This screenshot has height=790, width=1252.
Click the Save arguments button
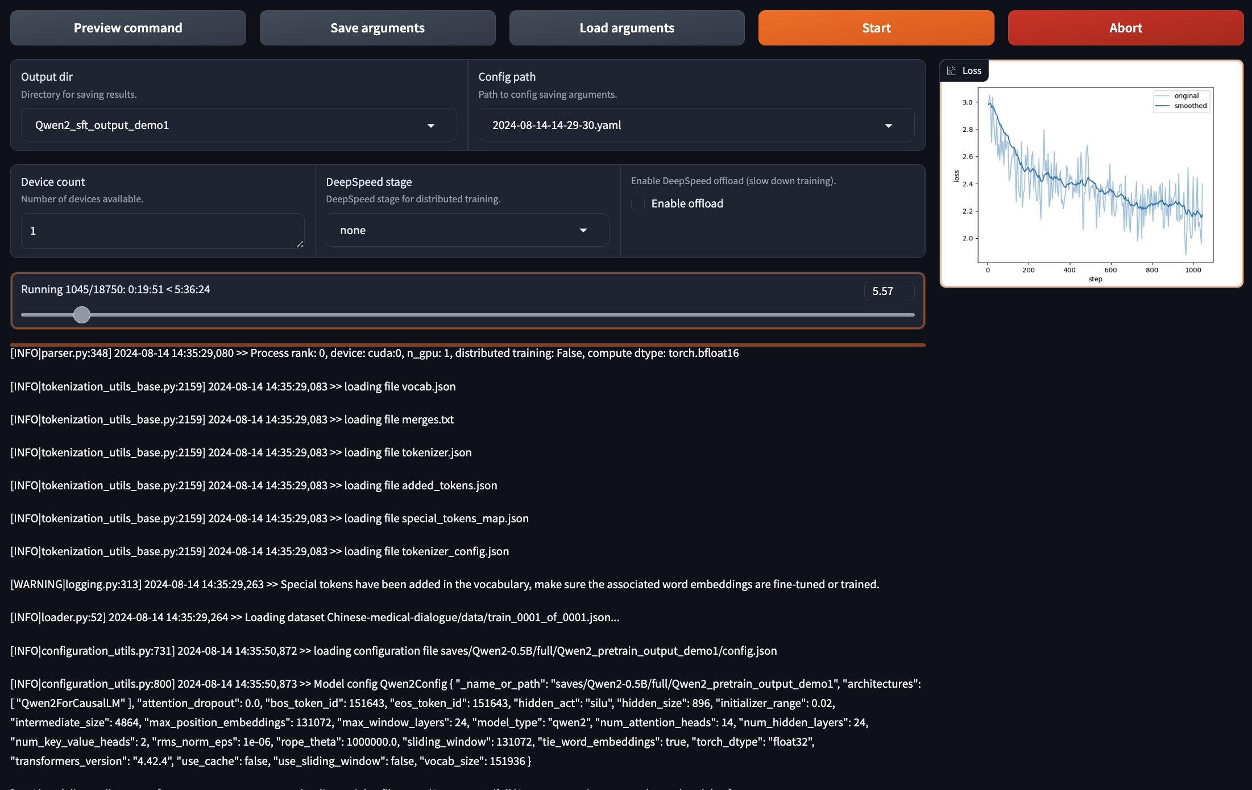[377, 28]
